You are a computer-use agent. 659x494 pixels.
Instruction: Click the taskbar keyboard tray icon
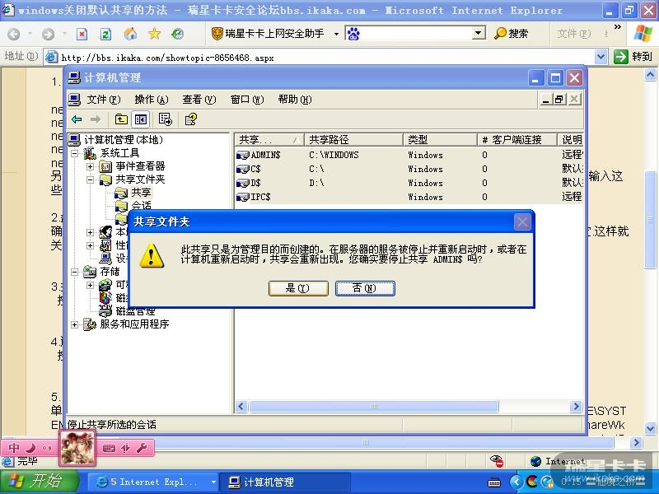point(494,482)
